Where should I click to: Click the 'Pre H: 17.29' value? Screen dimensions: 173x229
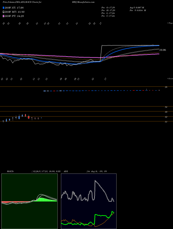(108, 10)
